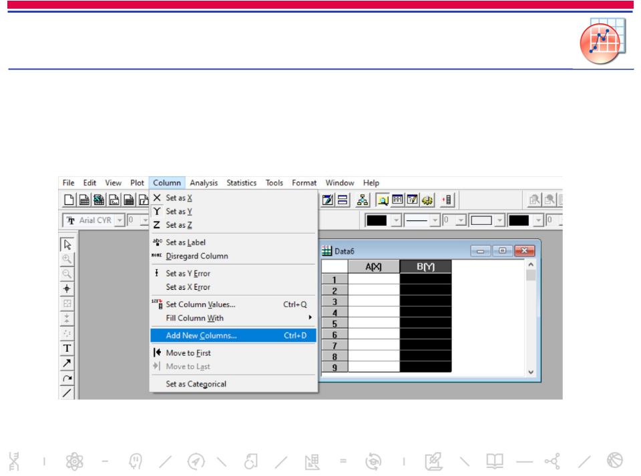Viewport: 641px width, 476px height.
Task: Expand the Fill Column With submenu
Action: (234, 318)
